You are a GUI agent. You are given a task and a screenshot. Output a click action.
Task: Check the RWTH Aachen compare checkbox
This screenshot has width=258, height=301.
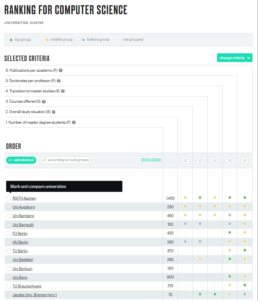click(8, 198)
